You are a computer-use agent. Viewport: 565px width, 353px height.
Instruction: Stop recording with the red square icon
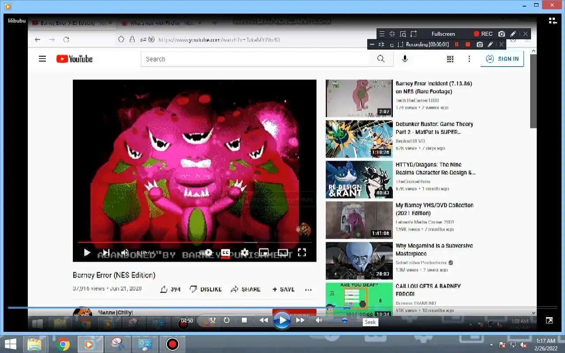click(x=468, y=45)
